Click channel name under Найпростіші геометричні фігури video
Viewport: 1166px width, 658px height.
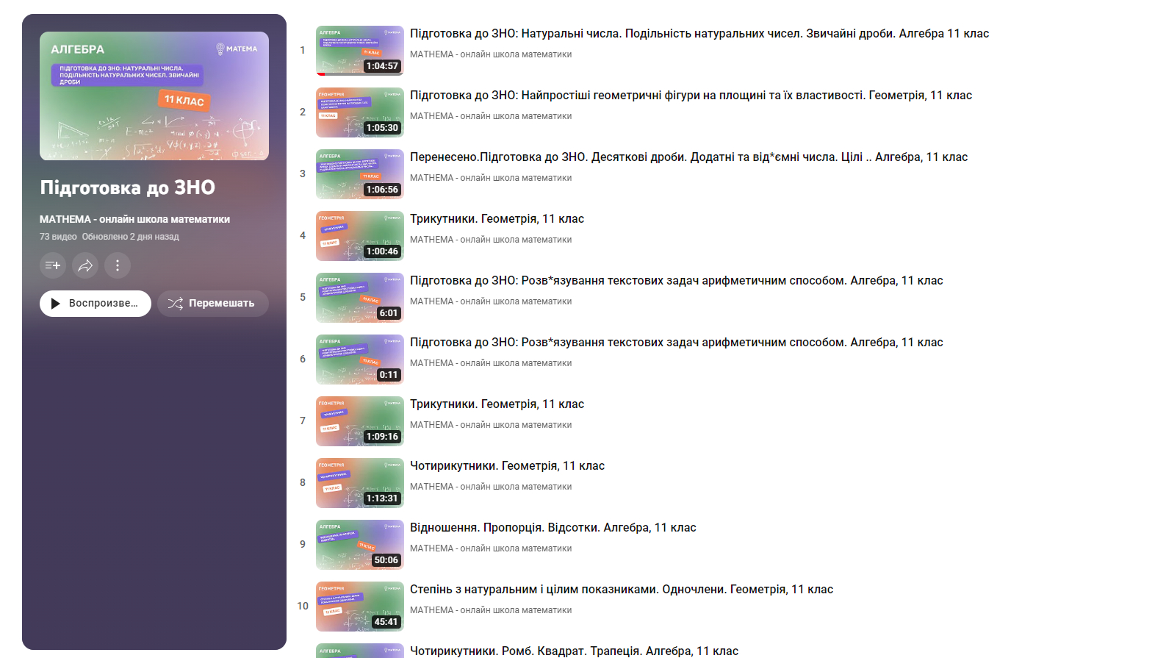(x=491, y=116)
